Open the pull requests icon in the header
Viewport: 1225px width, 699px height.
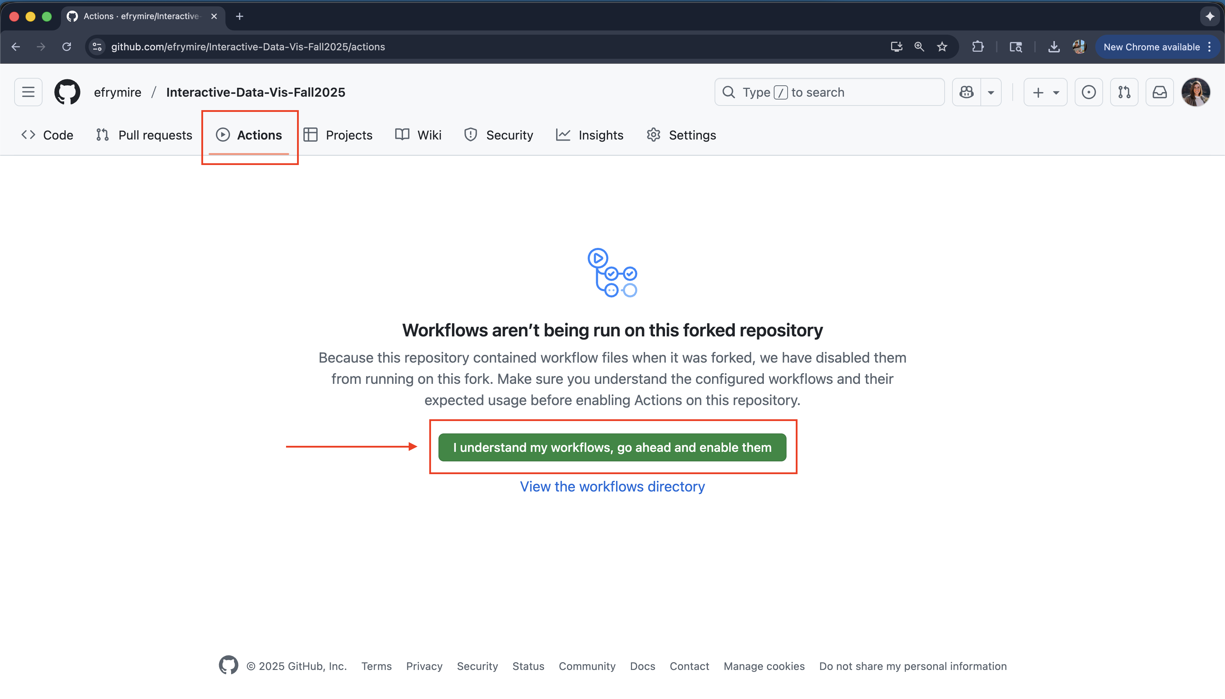pyautogui.click(x=1124, y=92)
